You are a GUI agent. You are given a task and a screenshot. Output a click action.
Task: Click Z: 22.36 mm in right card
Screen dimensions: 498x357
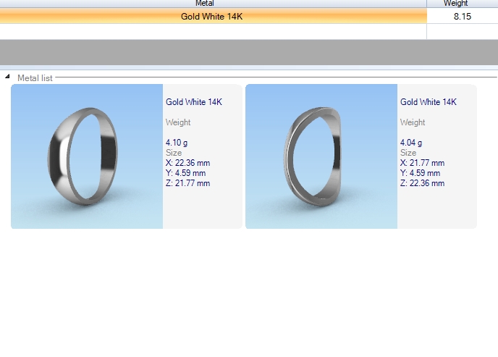pyautogui.click(x=423, y=183)
